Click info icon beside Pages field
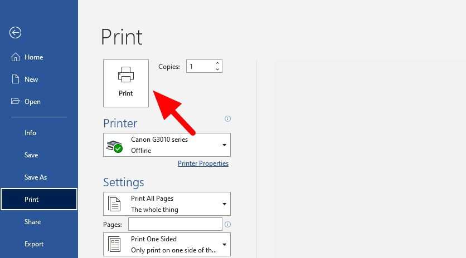This screenshot has width=466, height=258. click(x=227, y=225)
